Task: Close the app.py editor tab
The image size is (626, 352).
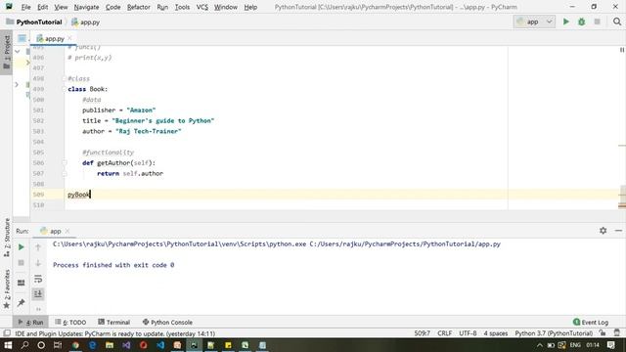Action: [x=69, y=38]
